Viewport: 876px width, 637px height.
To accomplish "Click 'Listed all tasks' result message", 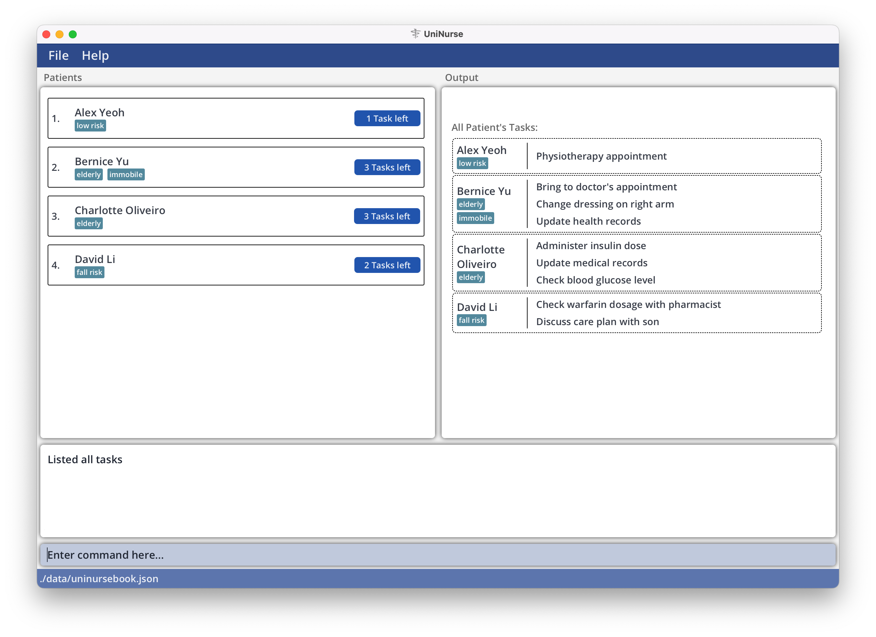I will point(85,459).
